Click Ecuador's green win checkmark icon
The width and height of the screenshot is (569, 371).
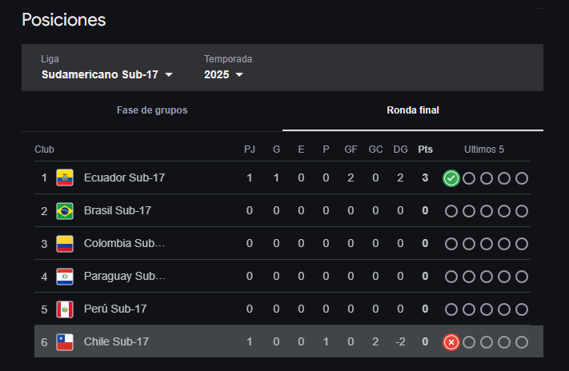coord(451,178)
